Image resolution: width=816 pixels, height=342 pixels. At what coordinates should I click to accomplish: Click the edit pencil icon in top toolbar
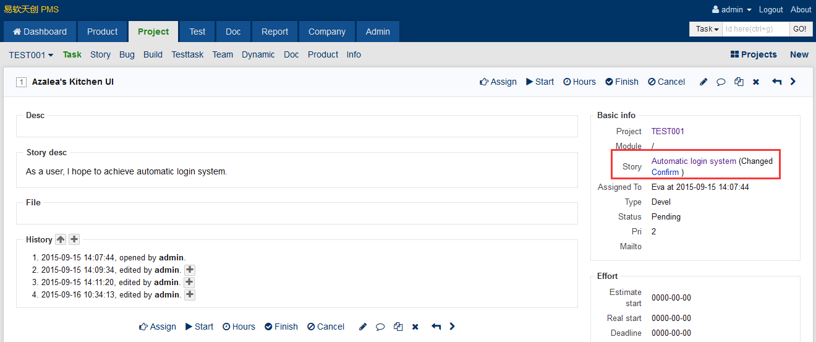tap(703, 82)
